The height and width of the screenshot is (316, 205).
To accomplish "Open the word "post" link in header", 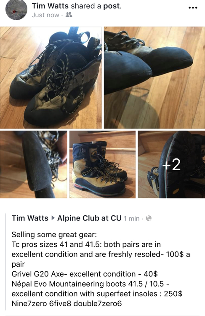I will tap(112, 6).
